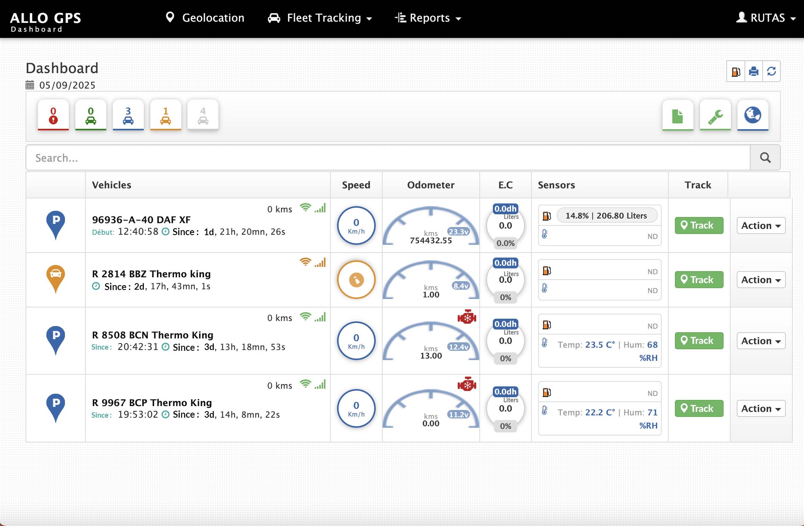The height and width of the screenshot is (526, 804).
Task: Open the green document report icon
Action: [x=678, y=115]
